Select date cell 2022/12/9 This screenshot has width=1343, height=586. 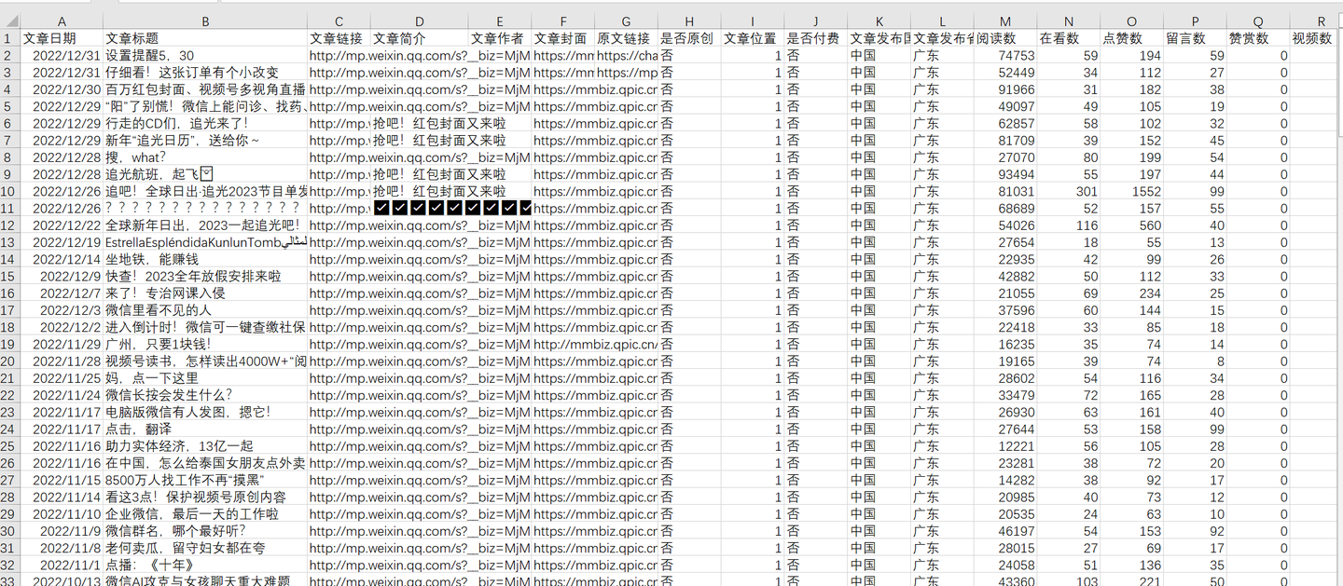click(62, 276)
